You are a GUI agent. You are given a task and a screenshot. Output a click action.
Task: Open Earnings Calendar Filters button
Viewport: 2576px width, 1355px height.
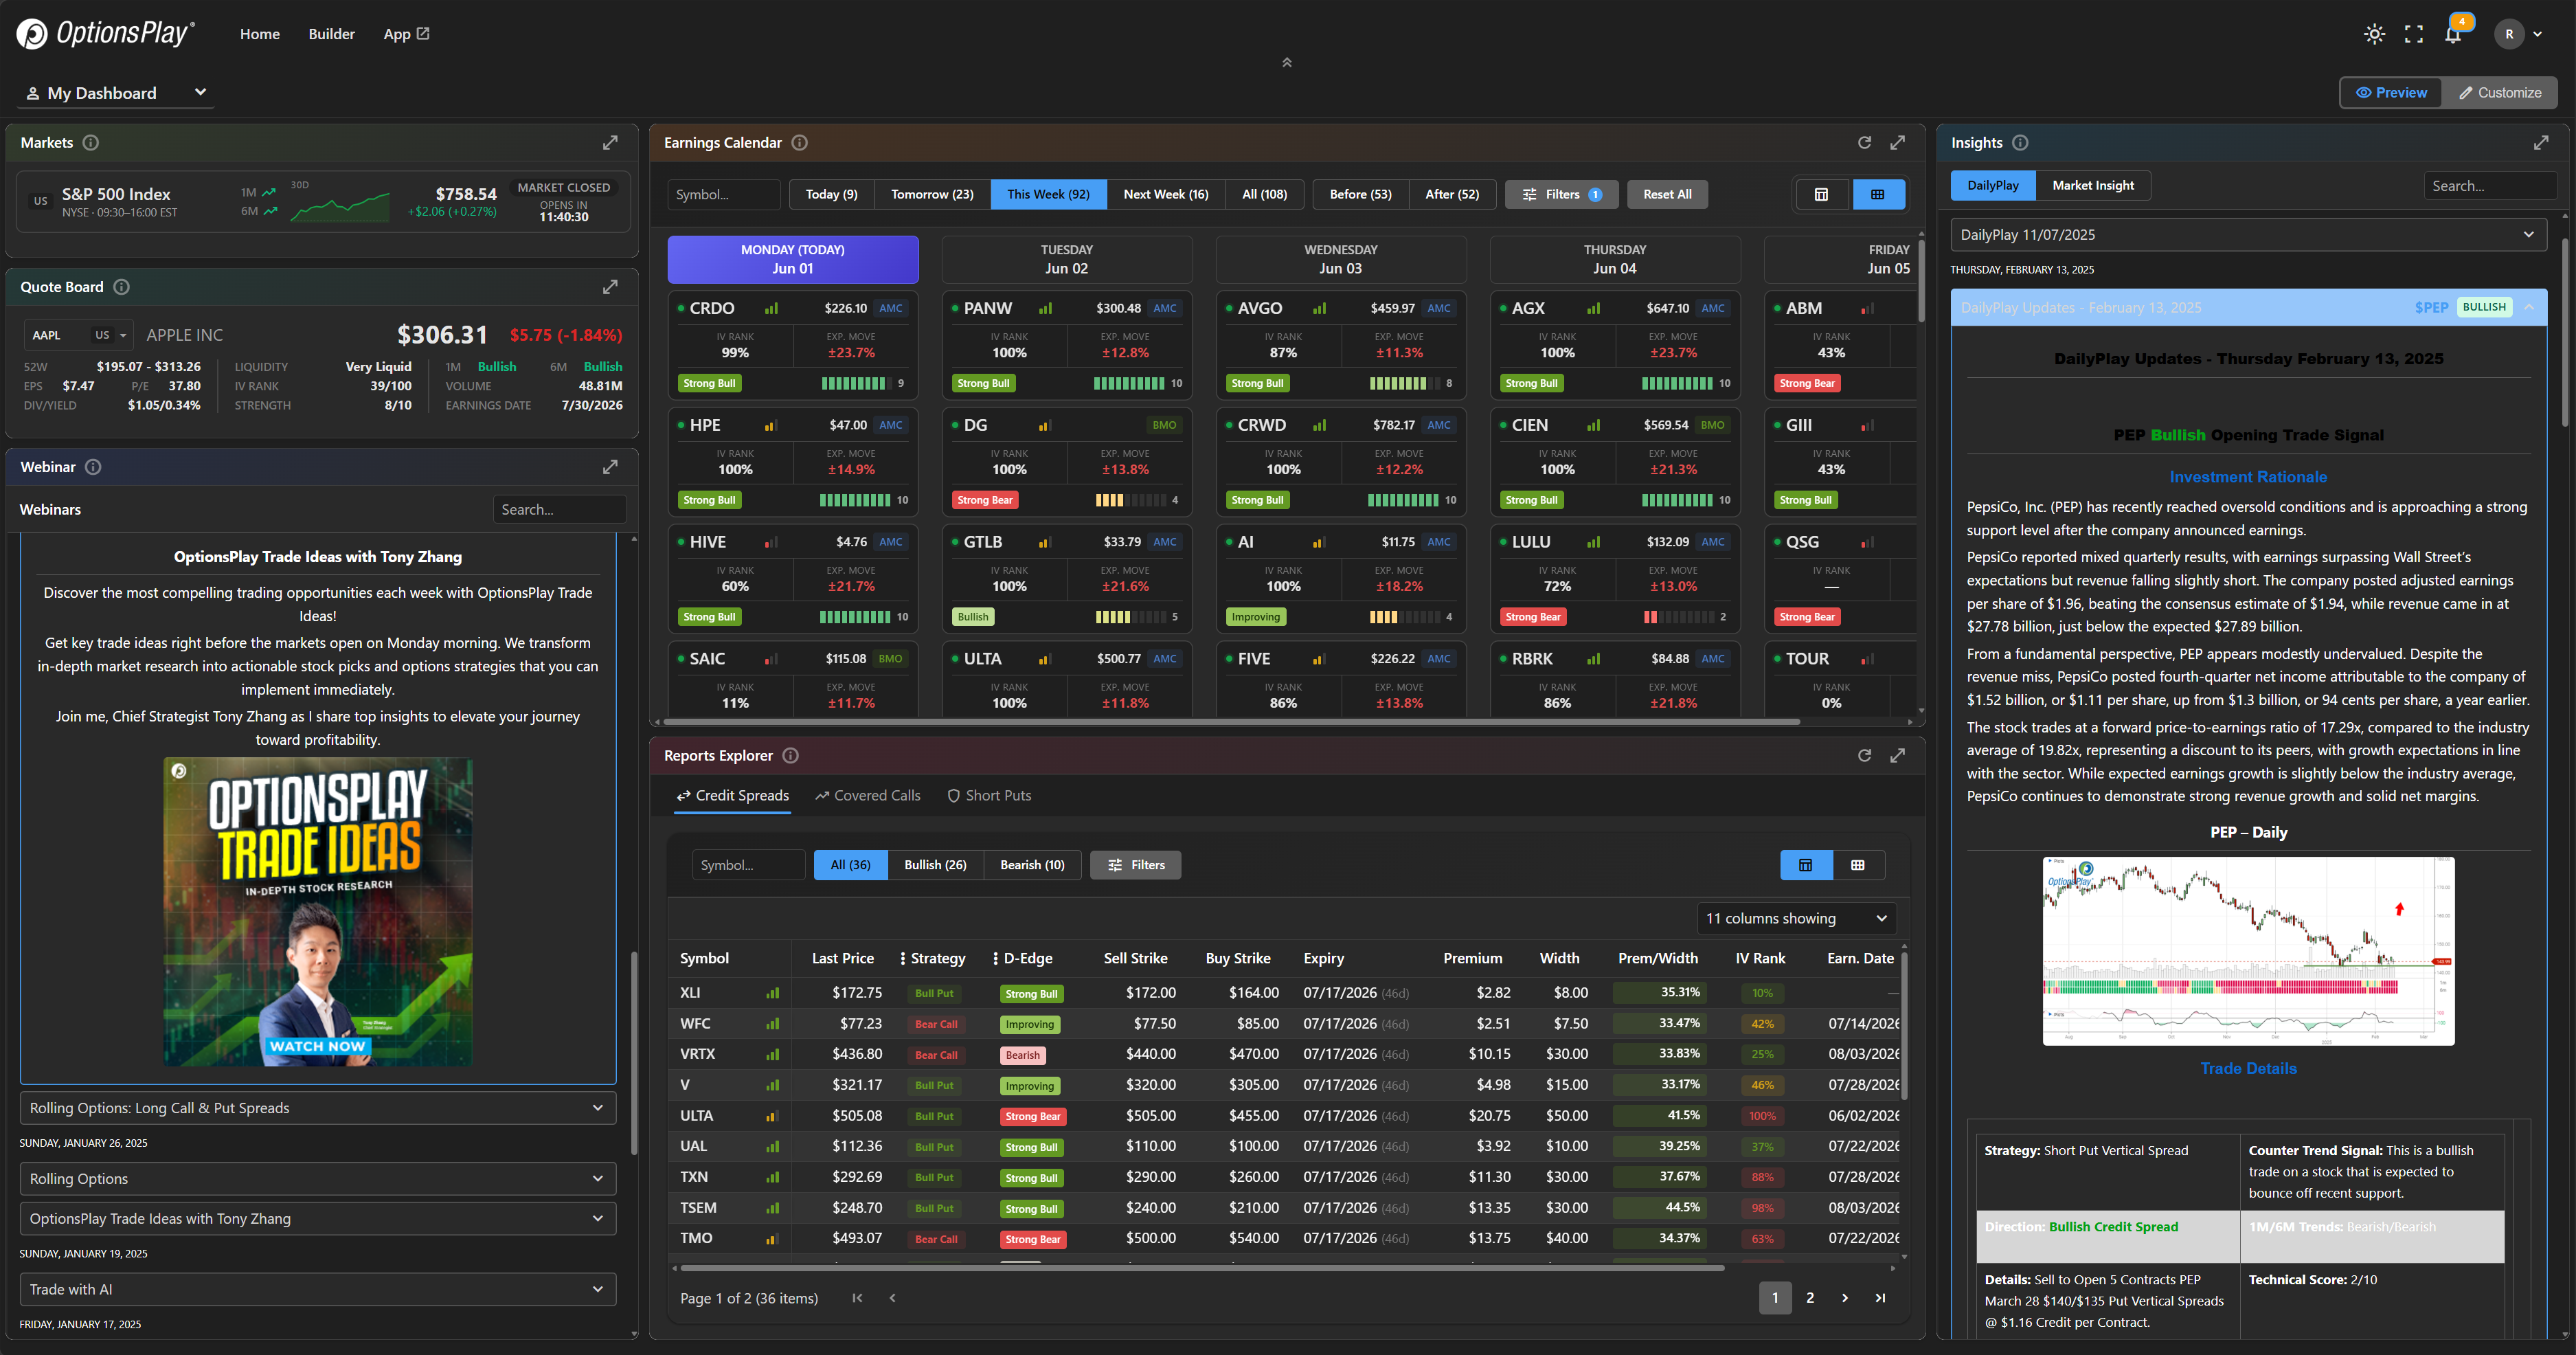1561,194
